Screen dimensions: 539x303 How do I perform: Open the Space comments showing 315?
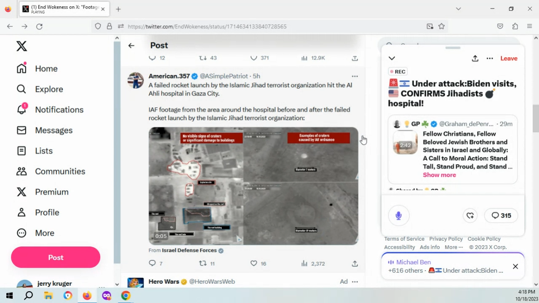click(501, 215)
